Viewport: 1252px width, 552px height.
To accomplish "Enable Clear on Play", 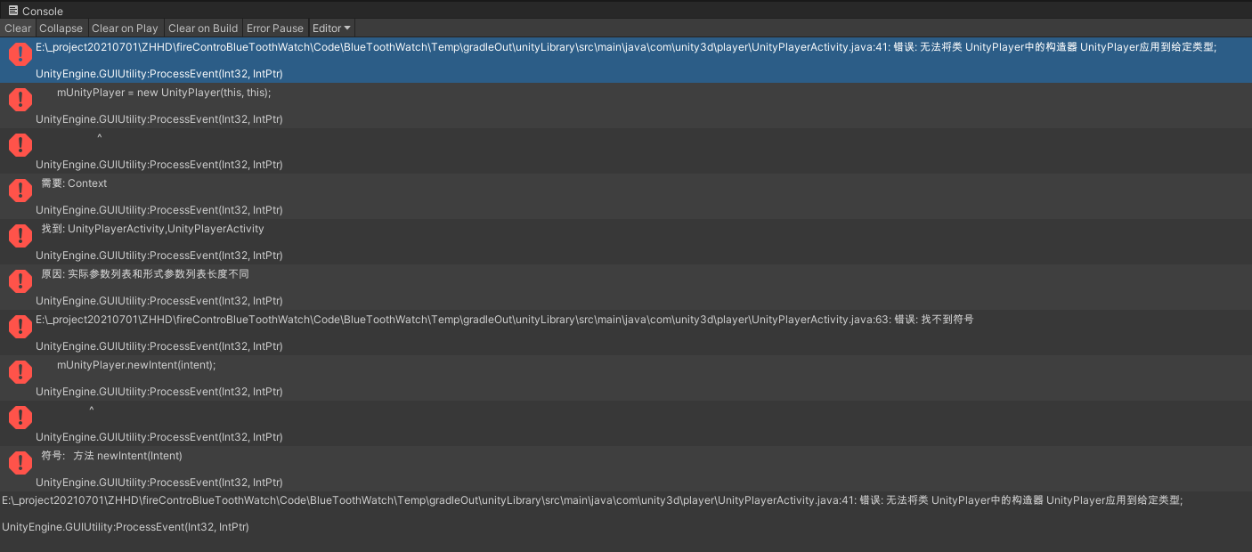I will click(125, 28).
